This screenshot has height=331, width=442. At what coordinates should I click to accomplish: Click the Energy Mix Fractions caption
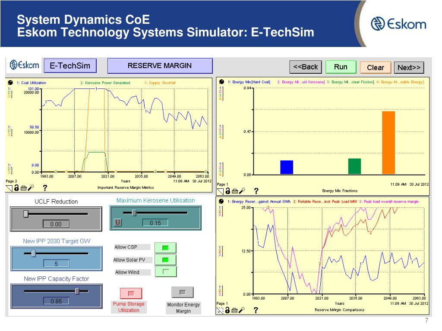tap(340, 191)
